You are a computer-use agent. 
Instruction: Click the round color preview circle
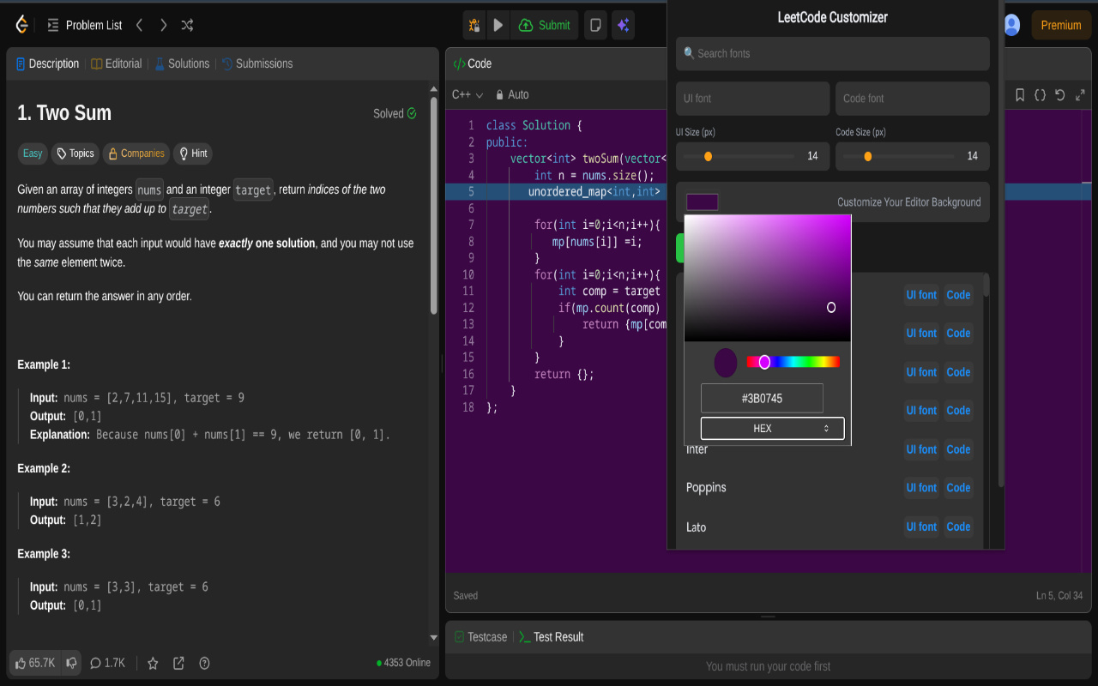pyautogui.click(x=726, y=363)
